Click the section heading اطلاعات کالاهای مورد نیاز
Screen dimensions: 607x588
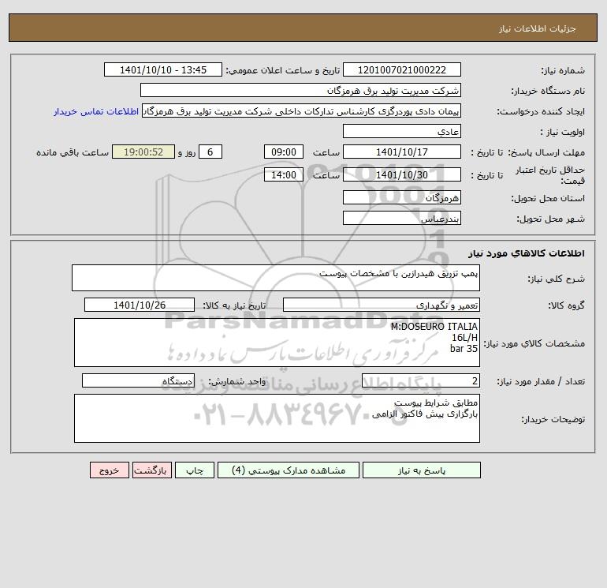tap(527, 253)
